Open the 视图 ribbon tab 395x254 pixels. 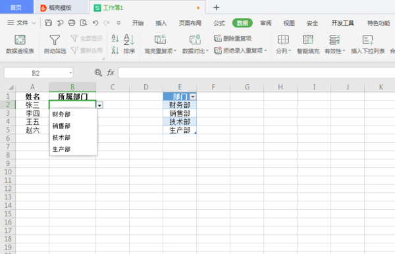pos(289,23)
